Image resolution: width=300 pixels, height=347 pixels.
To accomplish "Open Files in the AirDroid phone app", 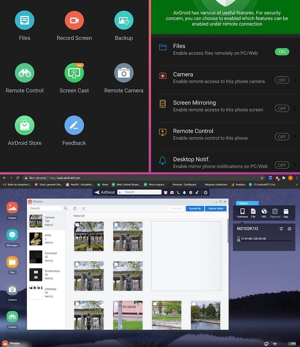I will (x=24, y=20).
